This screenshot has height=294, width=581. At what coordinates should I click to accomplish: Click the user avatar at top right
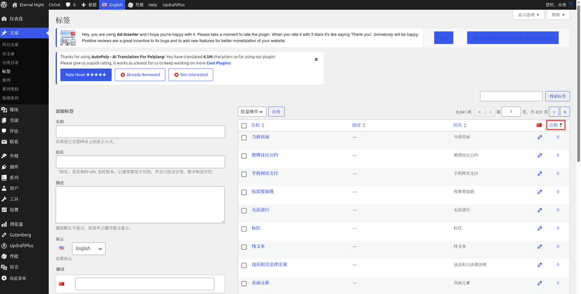pyautogui.click(x=571, y=5)
